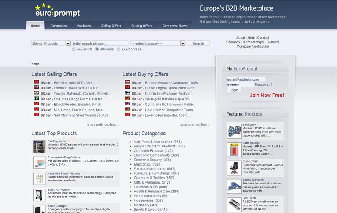Click the Login button

tap(233, 90)
